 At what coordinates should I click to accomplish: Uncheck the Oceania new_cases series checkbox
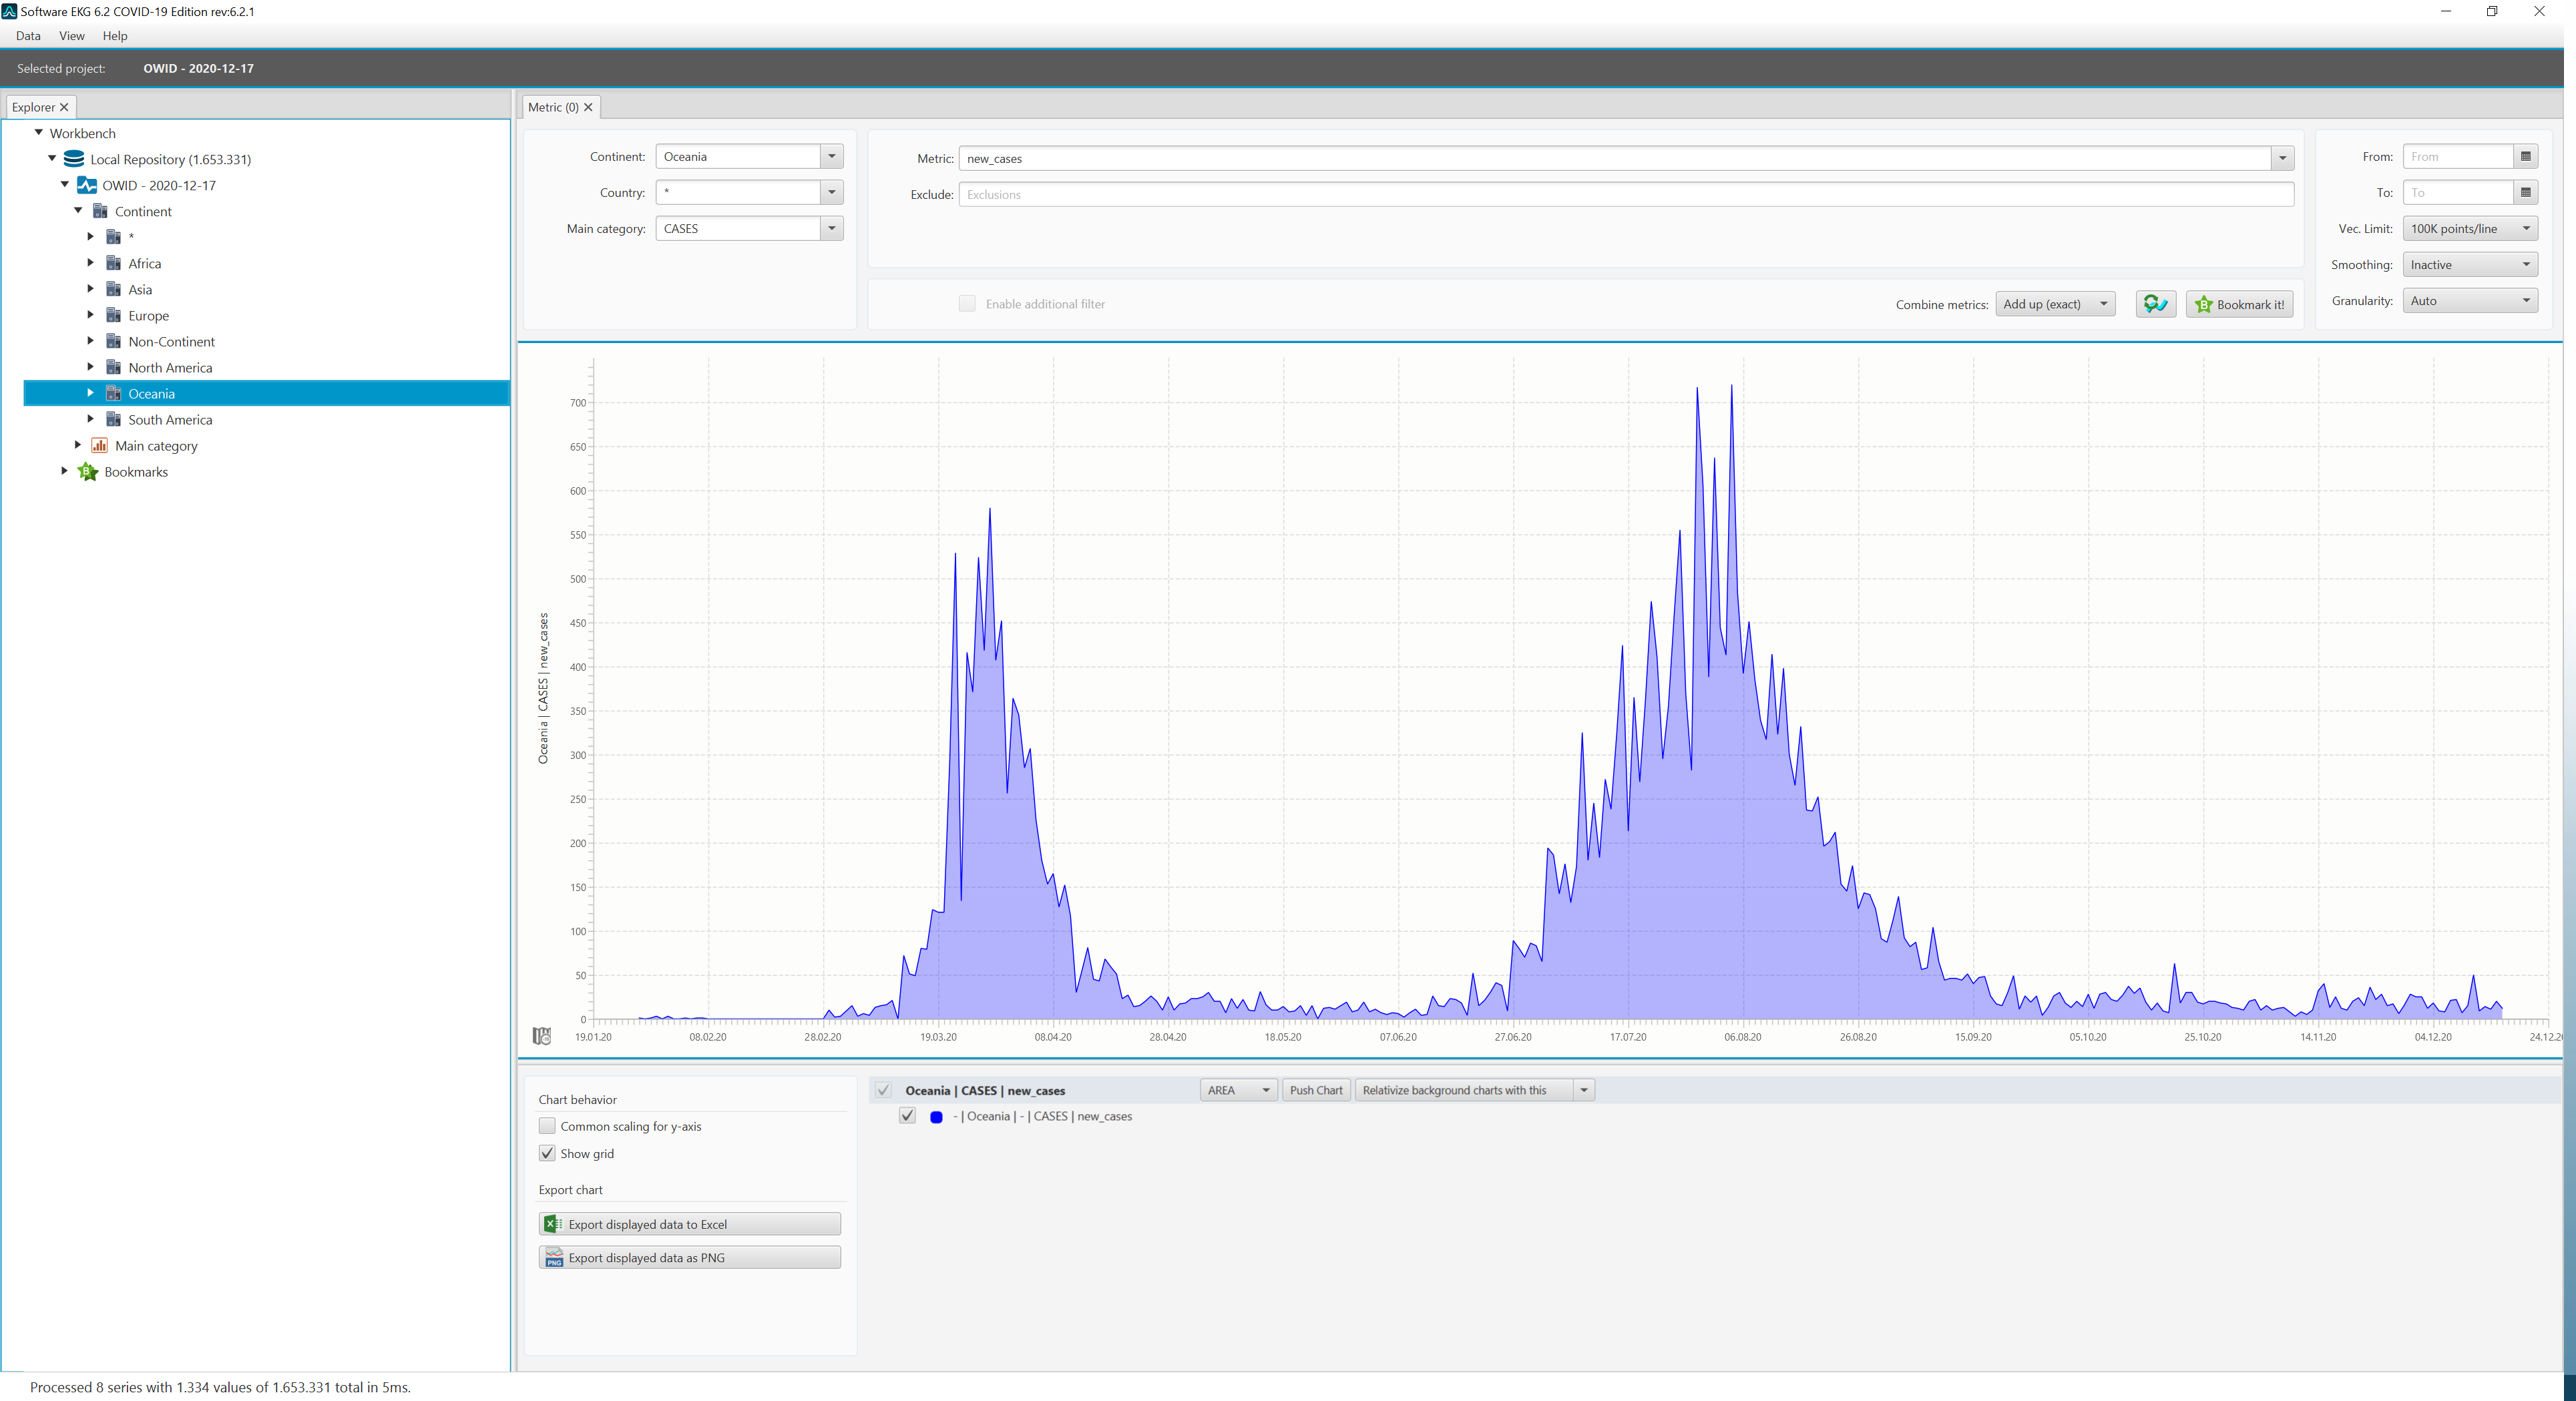pyautogui.click(x=907, y=1116)
